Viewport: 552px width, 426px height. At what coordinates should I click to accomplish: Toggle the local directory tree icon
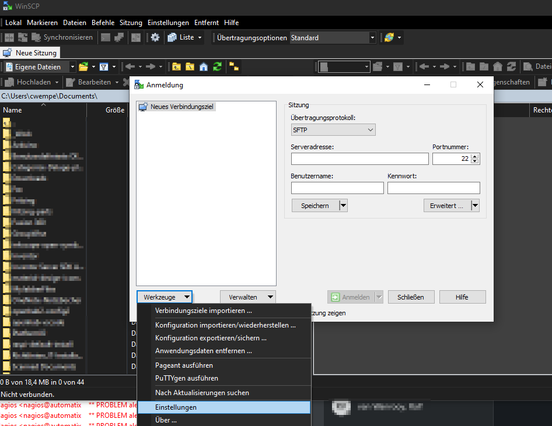tap(234, 67)
